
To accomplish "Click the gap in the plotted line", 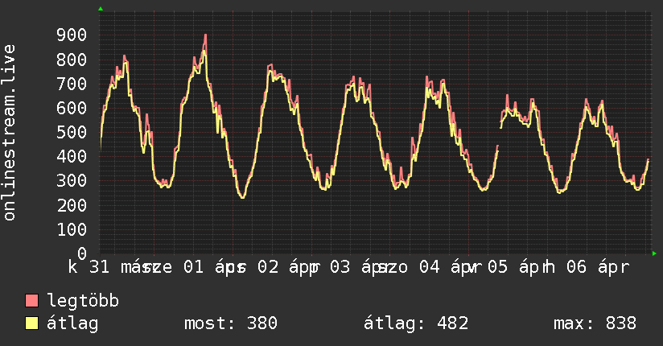I will [500, 133].
